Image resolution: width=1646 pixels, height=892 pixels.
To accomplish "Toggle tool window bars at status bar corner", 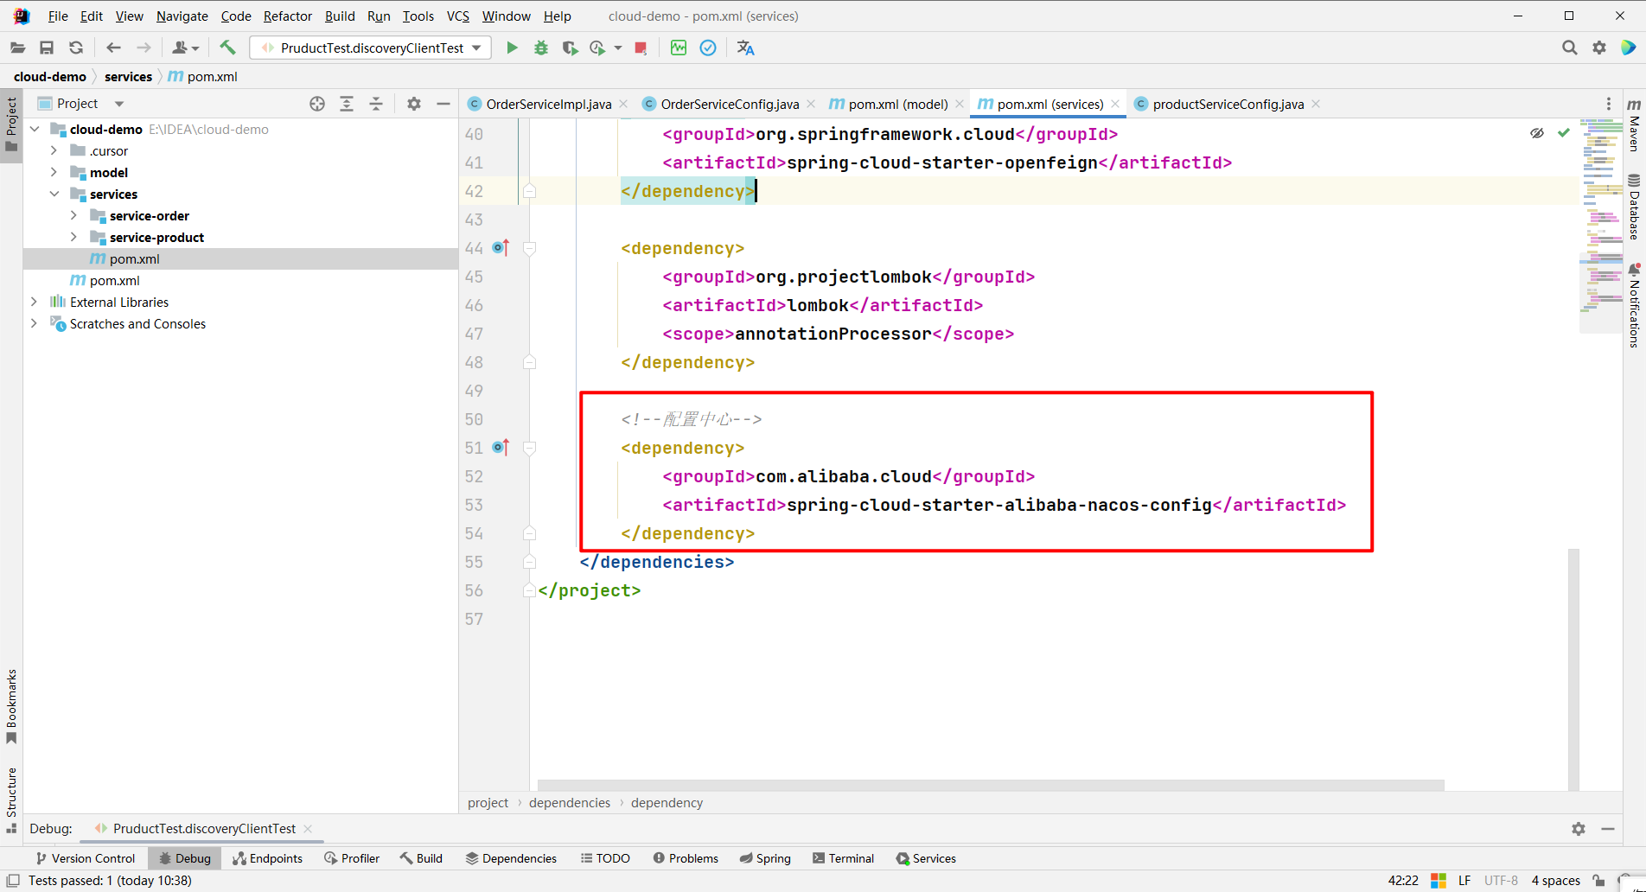I will tap(13, 881).
